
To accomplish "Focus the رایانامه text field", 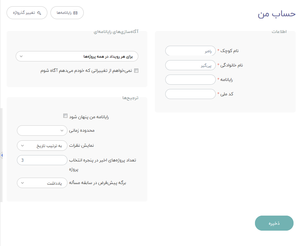I will click(x=190, y=80).
